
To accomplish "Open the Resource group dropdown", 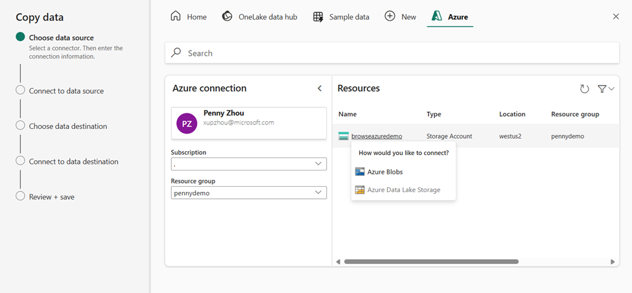I will point(249,193).
